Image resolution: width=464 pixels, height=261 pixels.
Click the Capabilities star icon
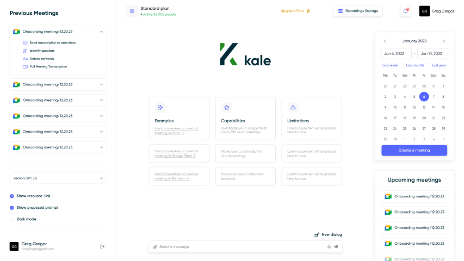tap(227, 108)
